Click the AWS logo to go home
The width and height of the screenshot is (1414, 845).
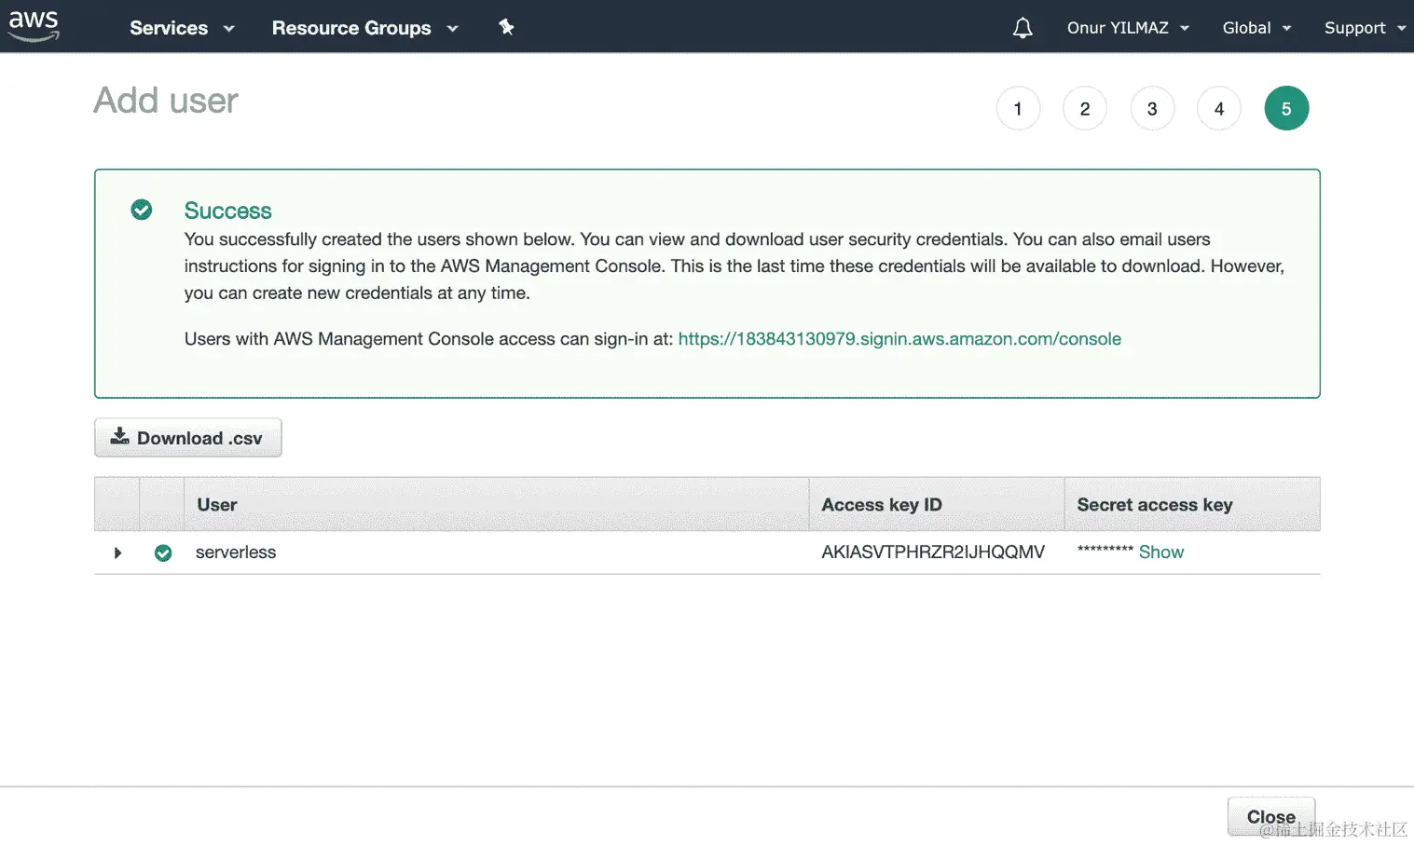click(x=33, y=25)
